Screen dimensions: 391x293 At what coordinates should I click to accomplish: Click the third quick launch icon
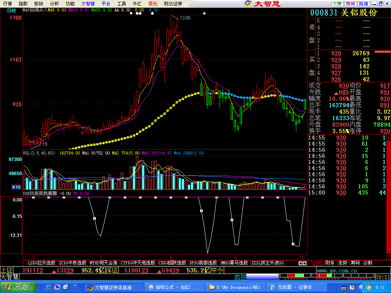click(x=66, y=287)
